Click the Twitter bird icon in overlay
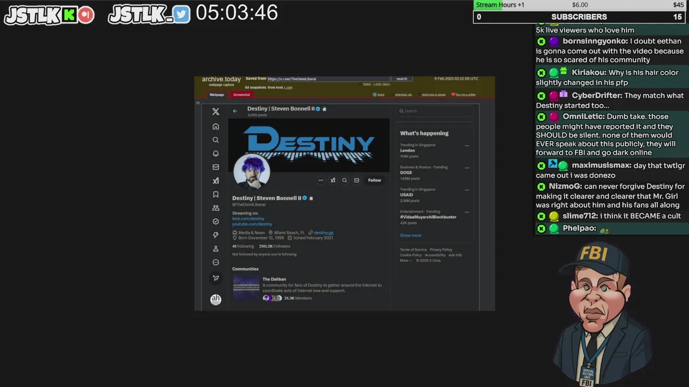The width and height of the screenshot is (689, 387). pos(181,15)
